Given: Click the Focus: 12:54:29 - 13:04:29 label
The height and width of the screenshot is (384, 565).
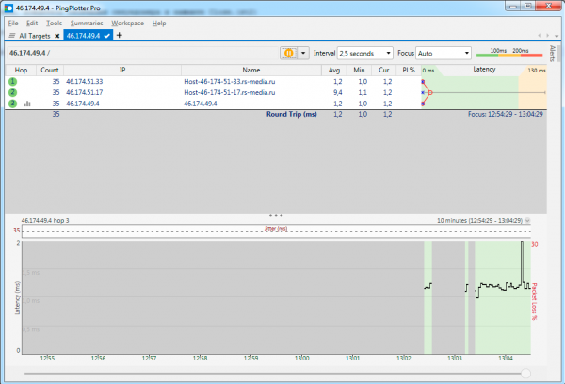Looking at the screenshot, I should pos(505,114).
